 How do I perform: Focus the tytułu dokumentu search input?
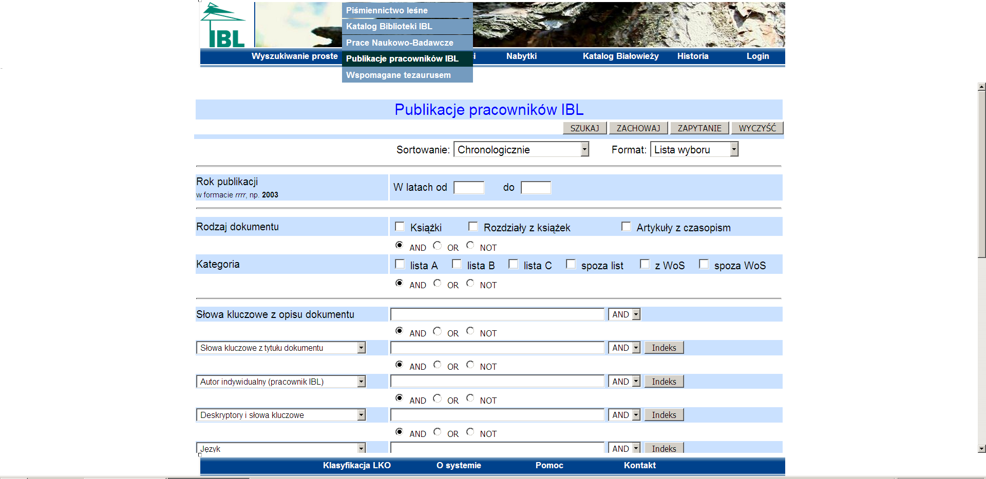pos(497,348)
